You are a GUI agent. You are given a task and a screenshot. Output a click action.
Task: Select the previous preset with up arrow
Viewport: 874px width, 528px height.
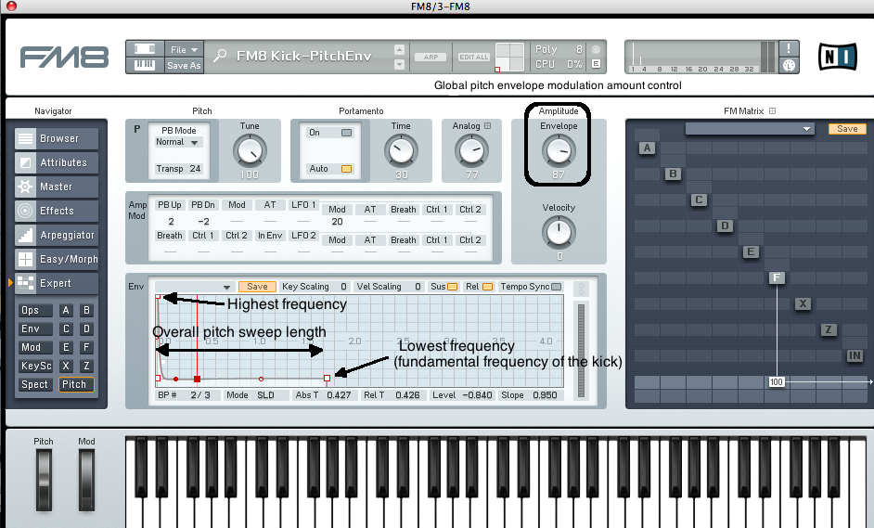pyautogui.click(x=399, y=49)
